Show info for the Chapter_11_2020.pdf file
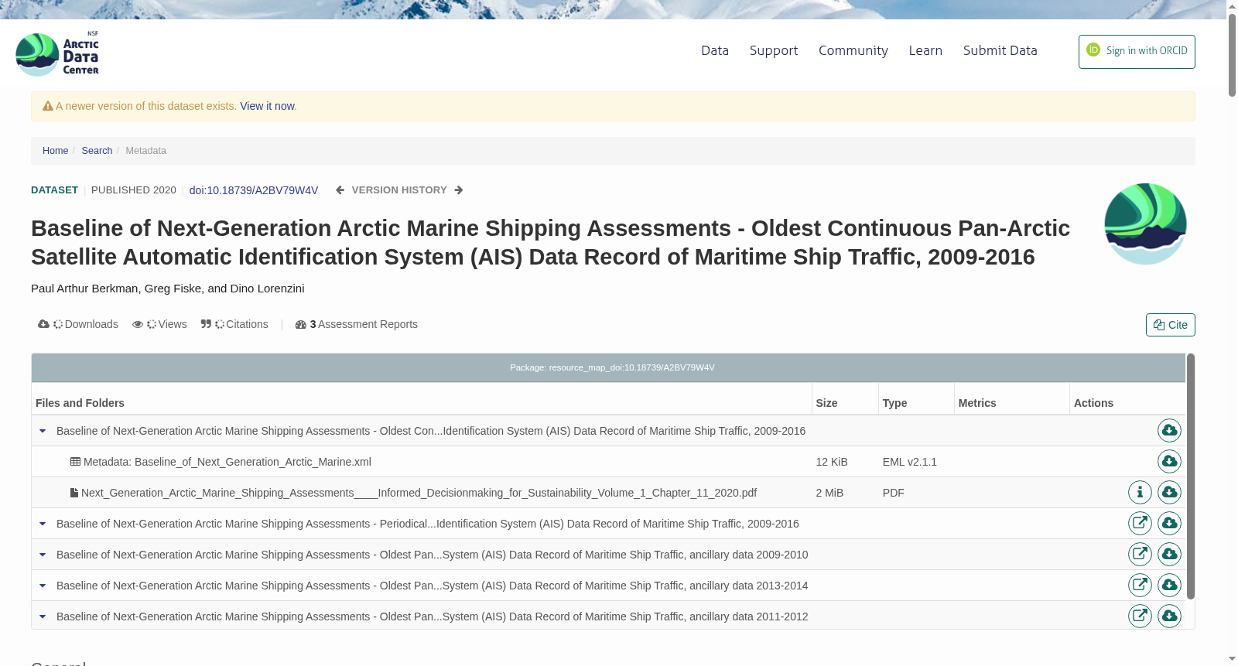The height and width of the screenshot is (666, 1238). [1140, 492]
